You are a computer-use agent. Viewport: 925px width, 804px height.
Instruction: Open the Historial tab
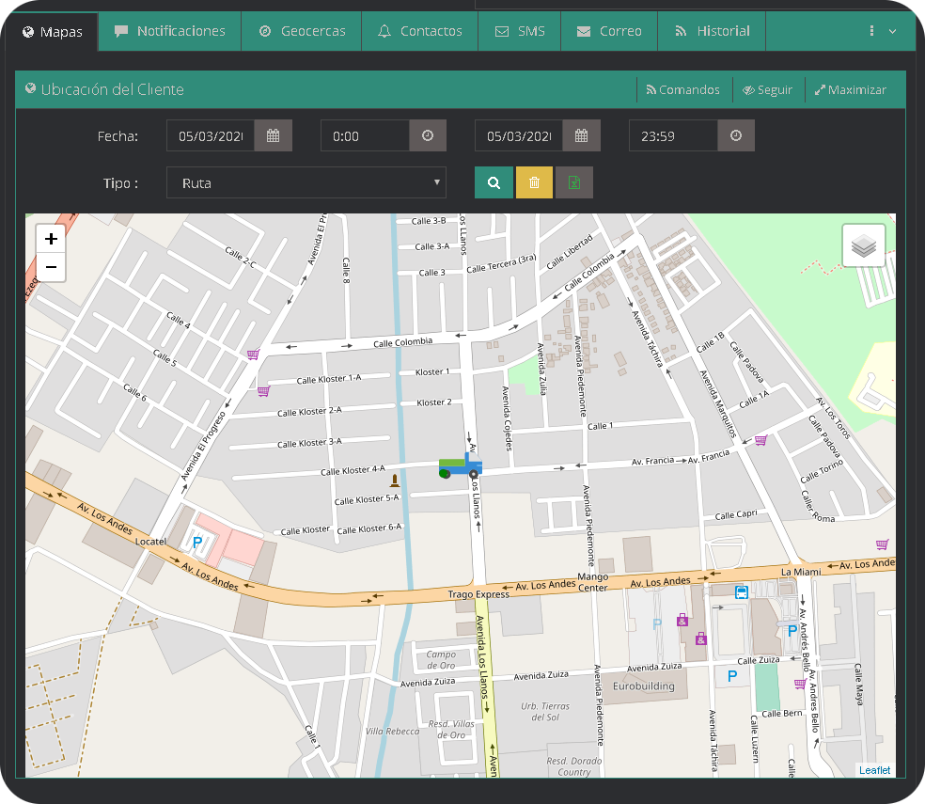[x=711, y=30]
